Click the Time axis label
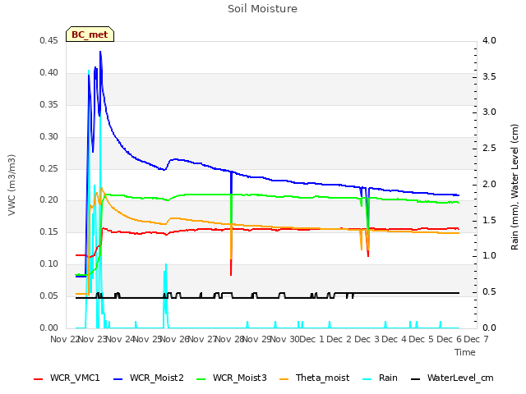Screen dimensions: 526x394 coord(465,352)
